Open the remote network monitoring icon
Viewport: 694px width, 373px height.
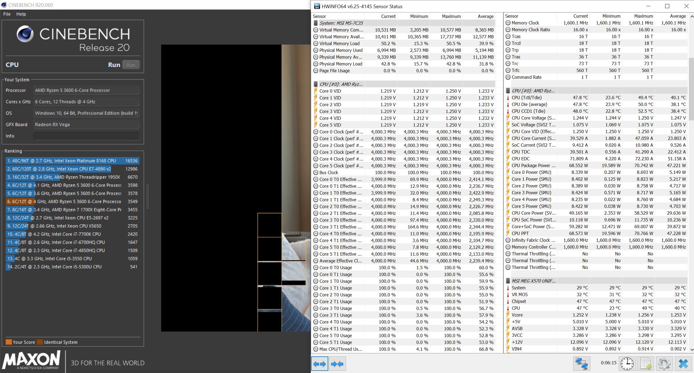click(x=581, y=364)
